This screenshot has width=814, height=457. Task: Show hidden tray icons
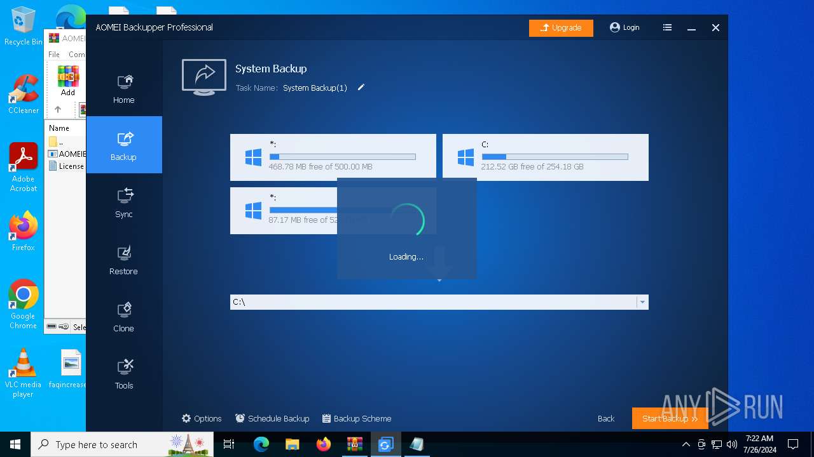coord(686,444)
